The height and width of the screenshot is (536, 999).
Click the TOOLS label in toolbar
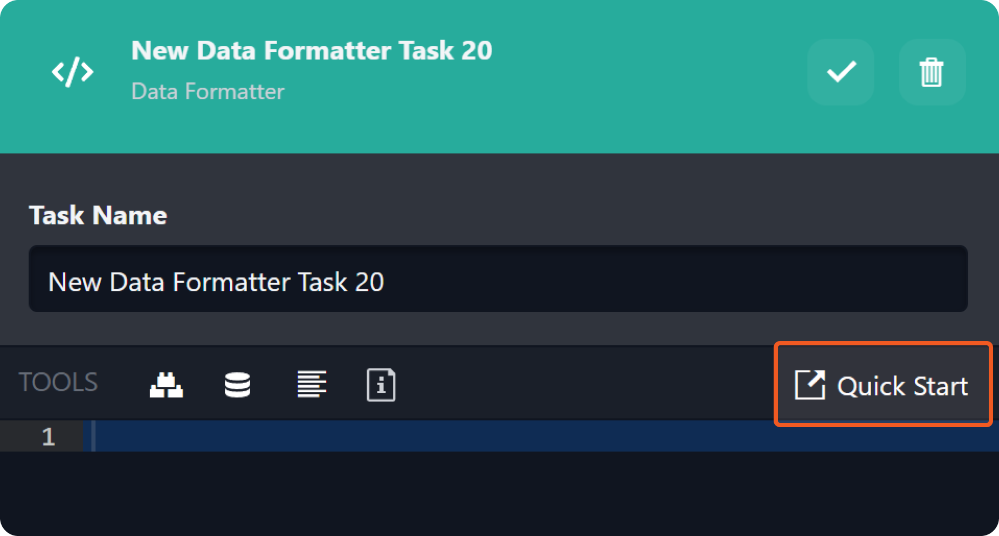click(x=58, y=382)
